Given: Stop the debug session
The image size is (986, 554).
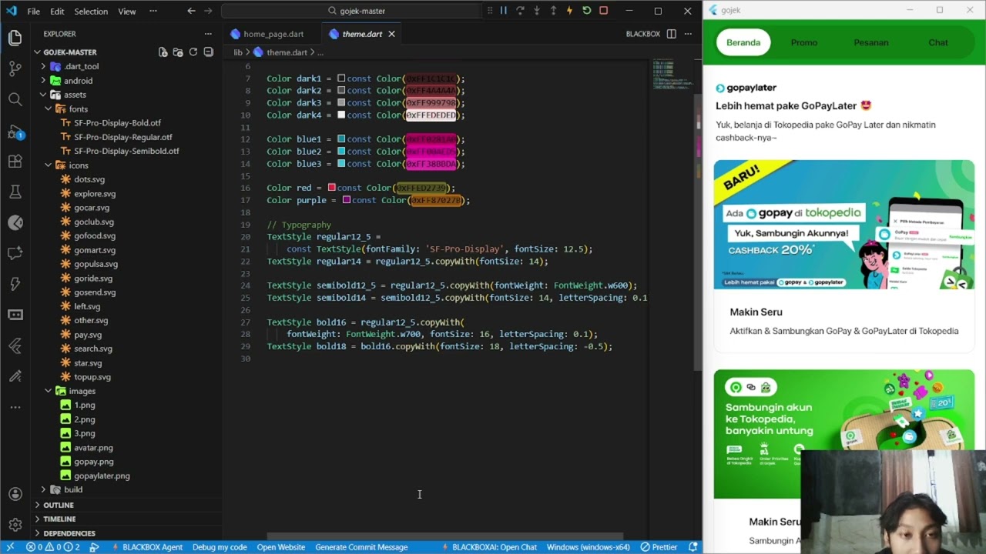Looking at the screenshot, I should tap(603, 11).
